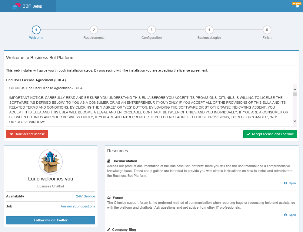Click the Documentation heading text

(x=125, y=161)
